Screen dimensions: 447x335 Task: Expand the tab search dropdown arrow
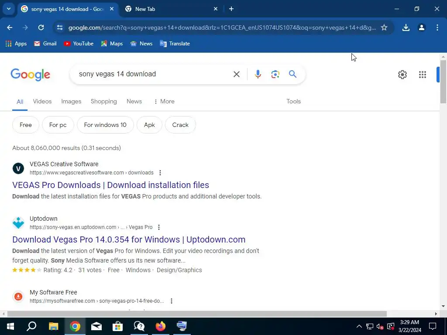click(x=9, y=9)
